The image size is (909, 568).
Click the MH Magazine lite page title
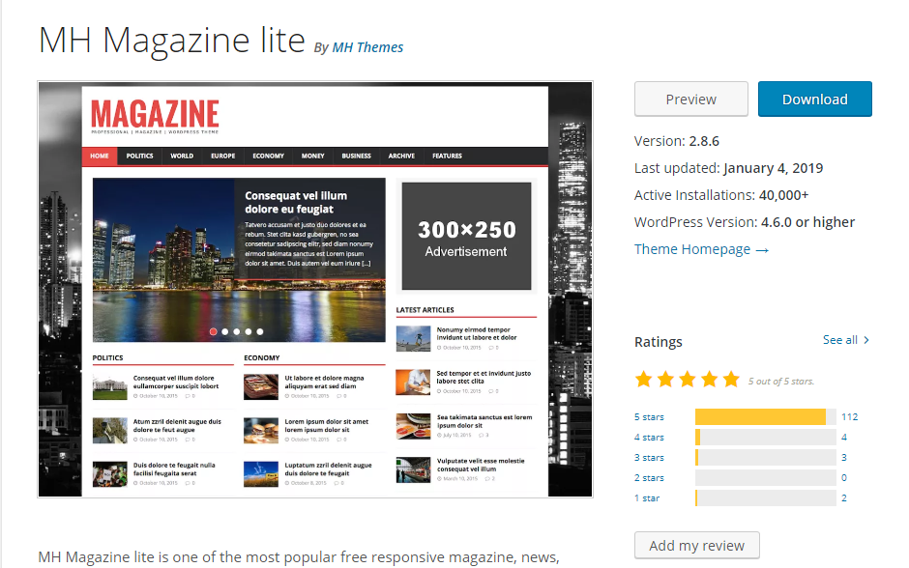(171, 40)
